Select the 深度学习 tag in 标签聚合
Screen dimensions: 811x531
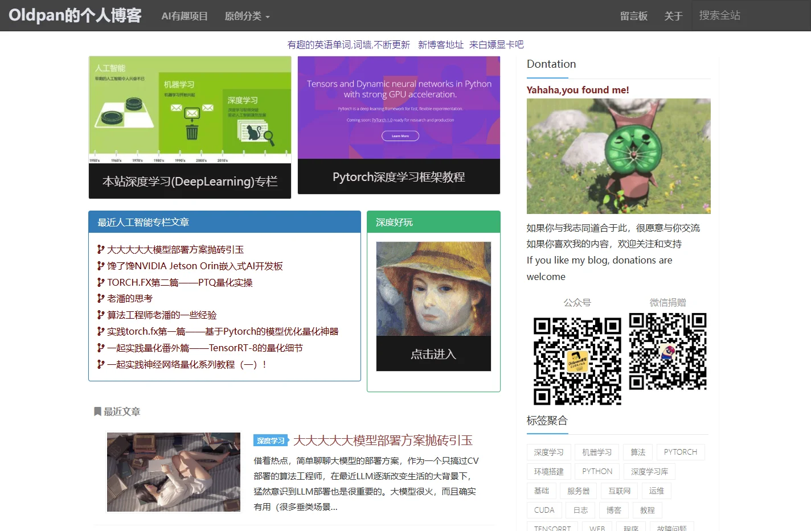pos(548,452)
